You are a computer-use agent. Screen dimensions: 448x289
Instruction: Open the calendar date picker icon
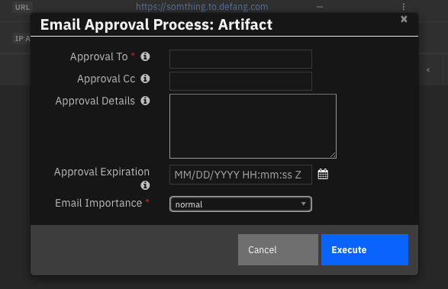pyautogui.click(x=323, y=174)
